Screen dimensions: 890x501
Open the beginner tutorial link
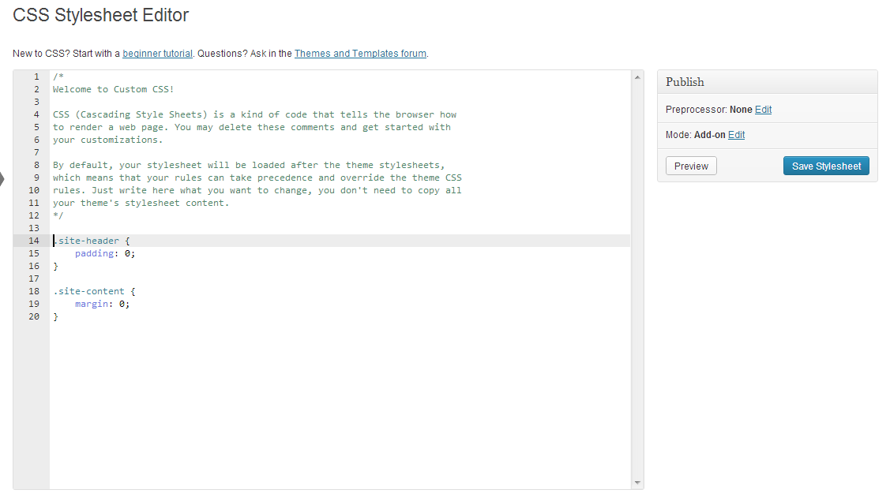[x=157, y=54]
